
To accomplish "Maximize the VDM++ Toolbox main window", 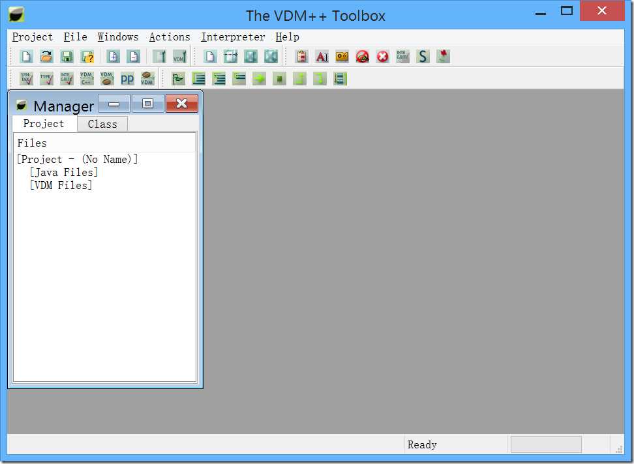I will coord(566,11).
